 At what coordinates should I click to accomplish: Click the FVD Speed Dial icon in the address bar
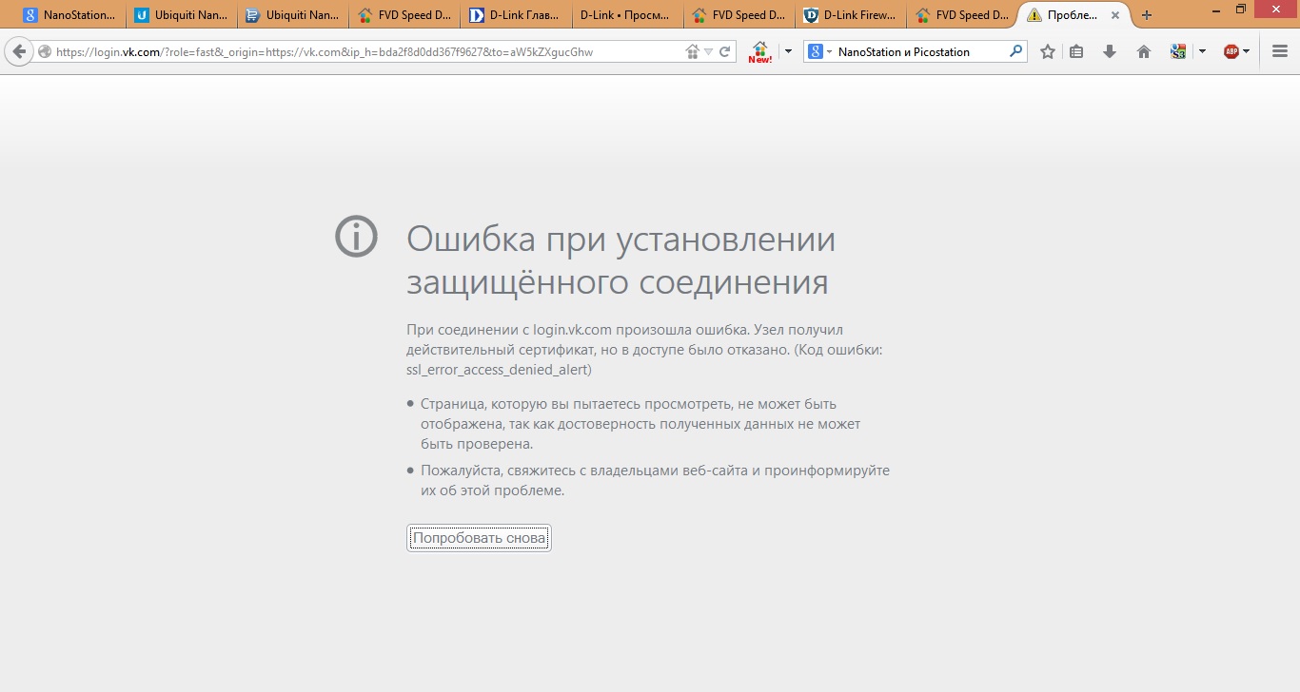tap(693, 52)
